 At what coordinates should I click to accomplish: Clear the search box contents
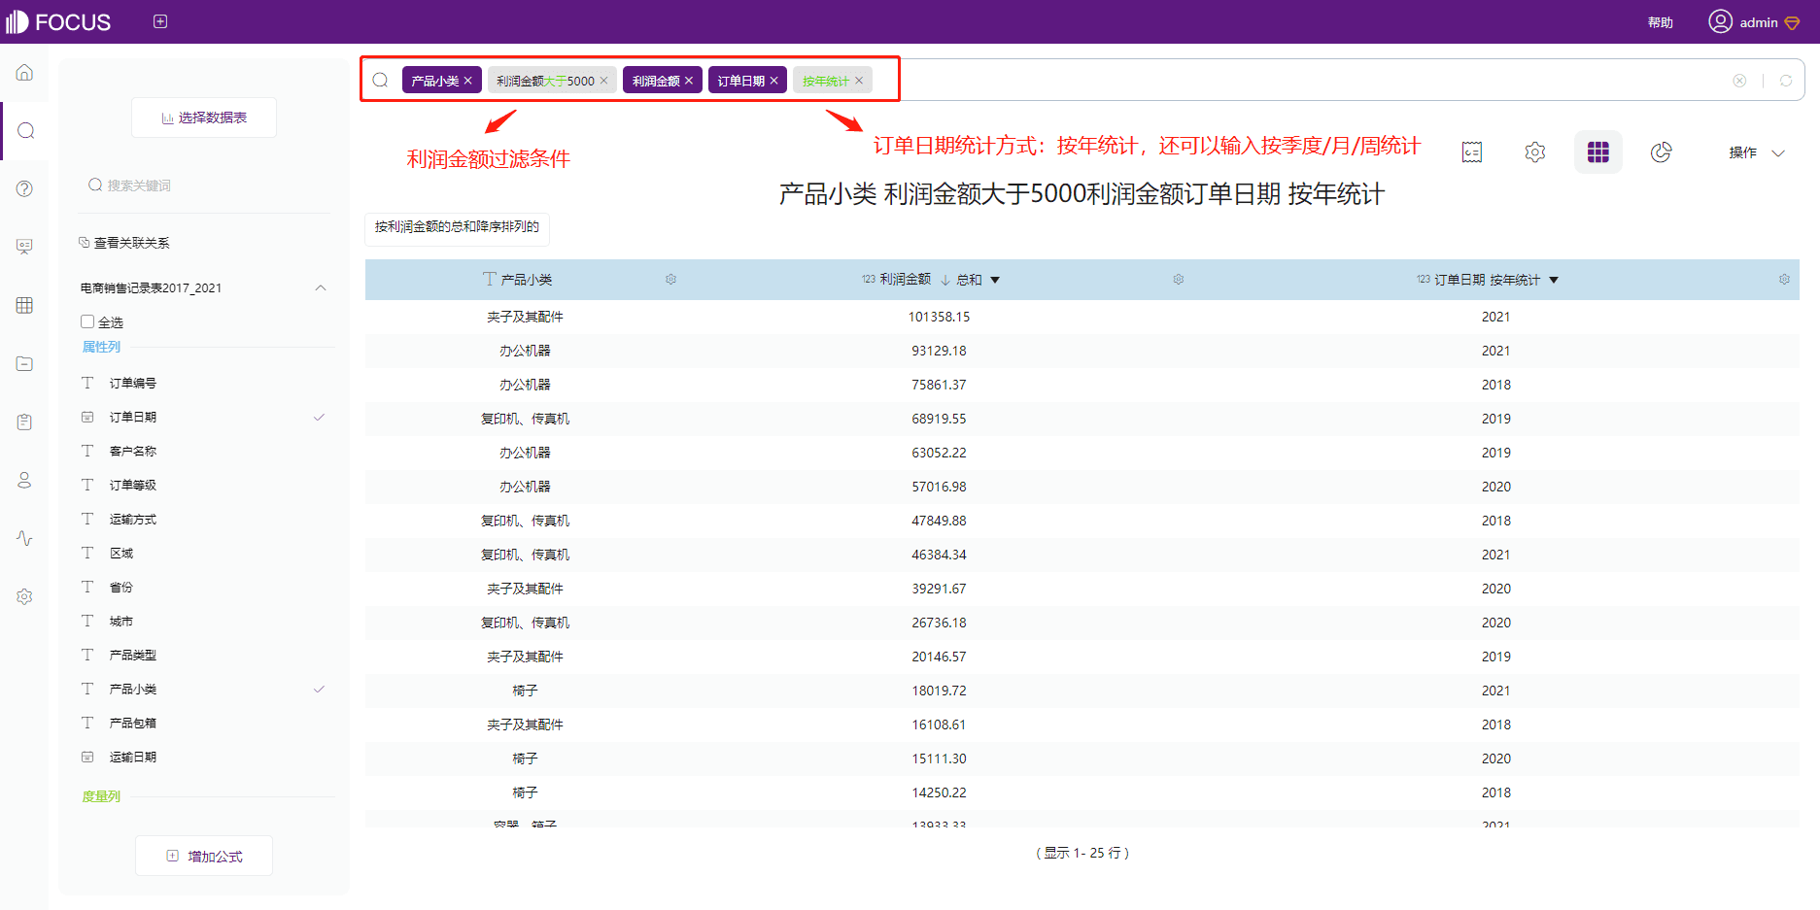pyautogui.click(x=1739, y=81)
